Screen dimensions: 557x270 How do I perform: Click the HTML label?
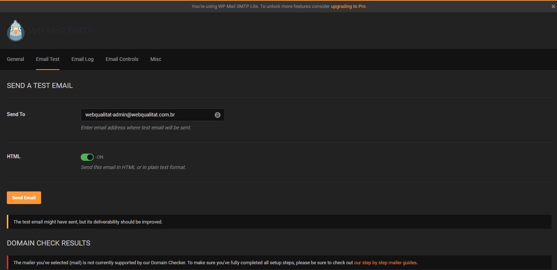[14, 156]
